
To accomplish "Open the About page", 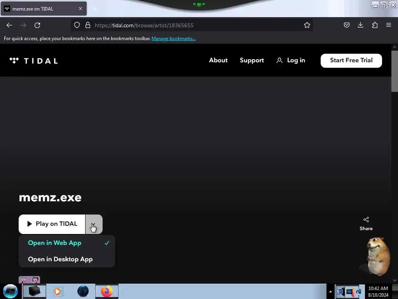I will (x=218, y=60).
